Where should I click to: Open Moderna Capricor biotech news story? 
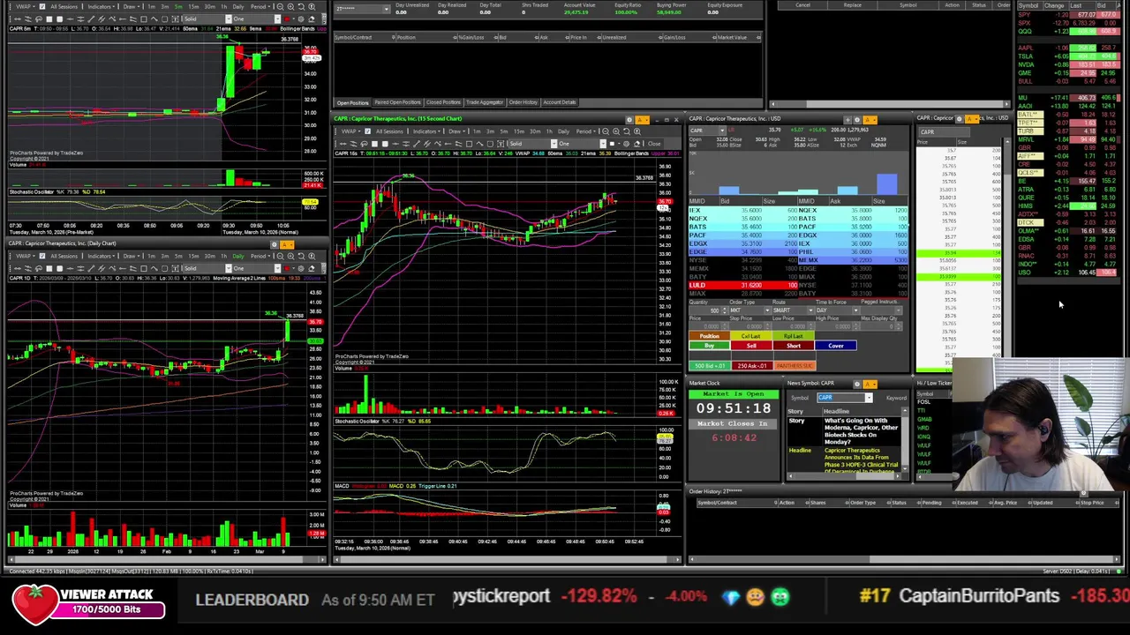coord(861,430)
